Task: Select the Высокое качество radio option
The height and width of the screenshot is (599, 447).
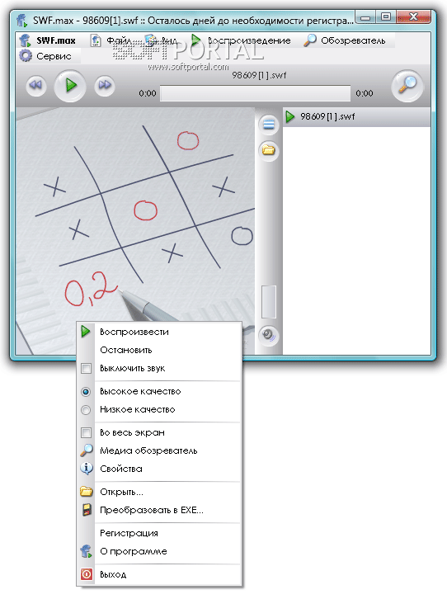Action: point(86,392)
